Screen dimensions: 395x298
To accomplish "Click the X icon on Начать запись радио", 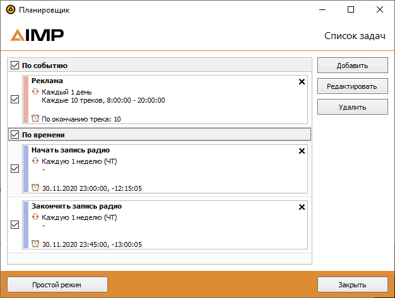I will 301,151.
